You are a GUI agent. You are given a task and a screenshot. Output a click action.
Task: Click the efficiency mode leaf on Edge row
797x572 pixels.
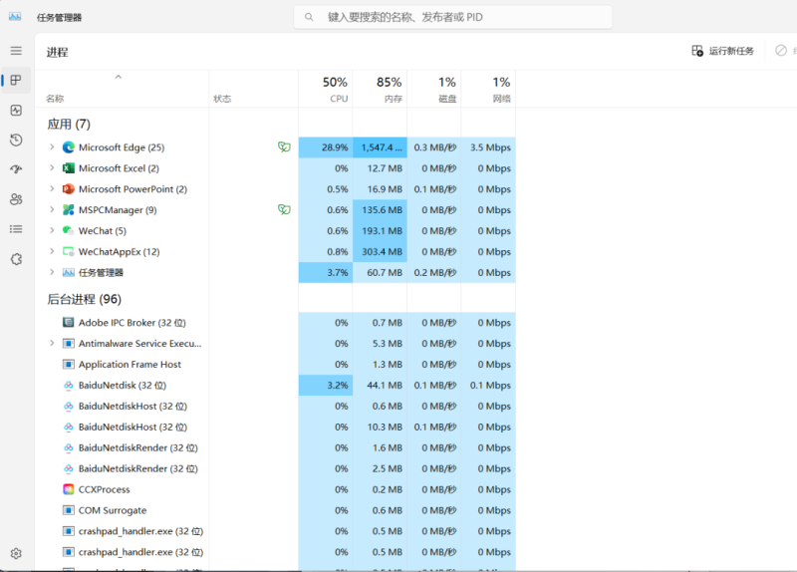[284, 146]
